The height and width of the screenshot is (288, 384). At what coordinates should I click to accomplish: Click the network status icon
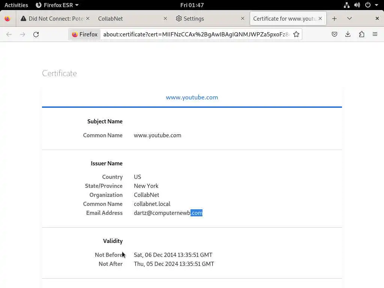click(346, 5)
